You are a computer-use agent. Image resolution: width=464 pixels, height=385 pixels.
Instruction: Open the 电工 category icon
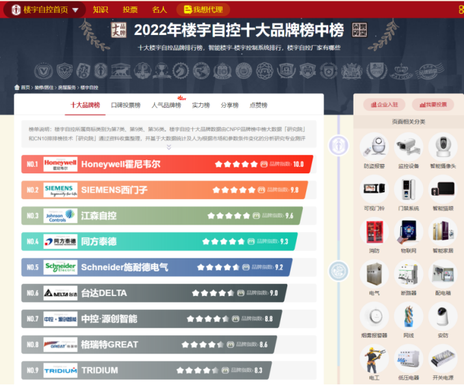coord(374,358)
